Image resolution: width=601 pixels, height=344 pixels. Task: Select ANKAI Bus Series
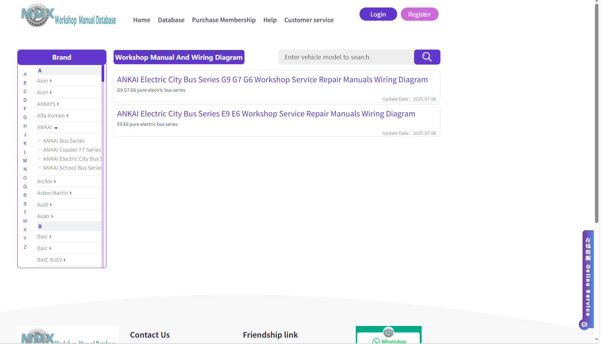pyautogui.click(x=64, y=141)
